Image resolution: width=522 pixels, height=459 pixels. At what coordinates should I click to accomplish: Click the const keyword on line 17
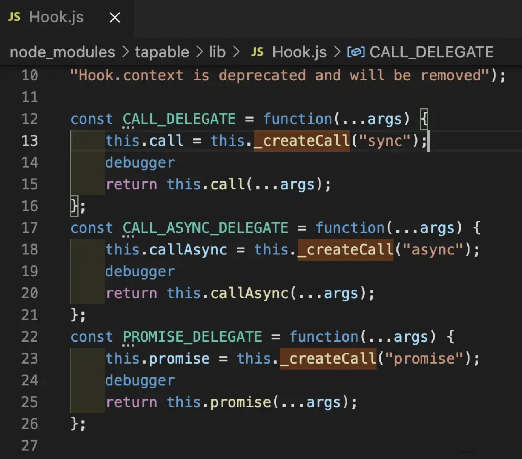92,228
